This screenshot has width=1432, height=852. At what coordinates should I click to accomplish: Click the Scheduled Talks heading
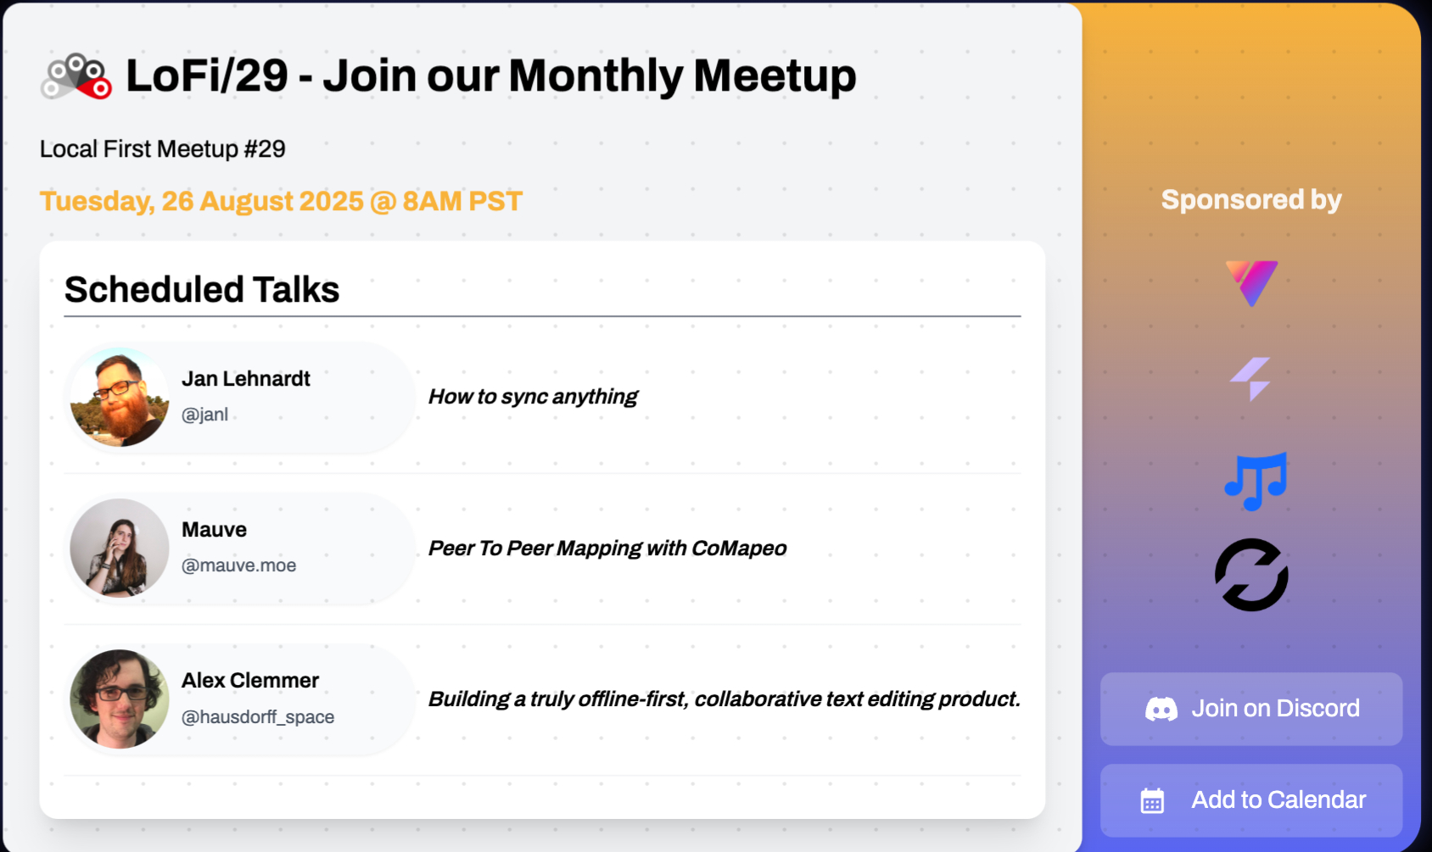[x=202, y=290]
